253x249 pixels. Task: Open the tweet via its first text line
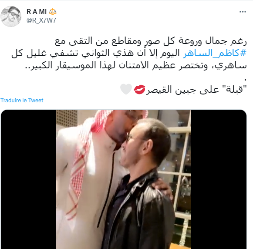tap(151, 41)
